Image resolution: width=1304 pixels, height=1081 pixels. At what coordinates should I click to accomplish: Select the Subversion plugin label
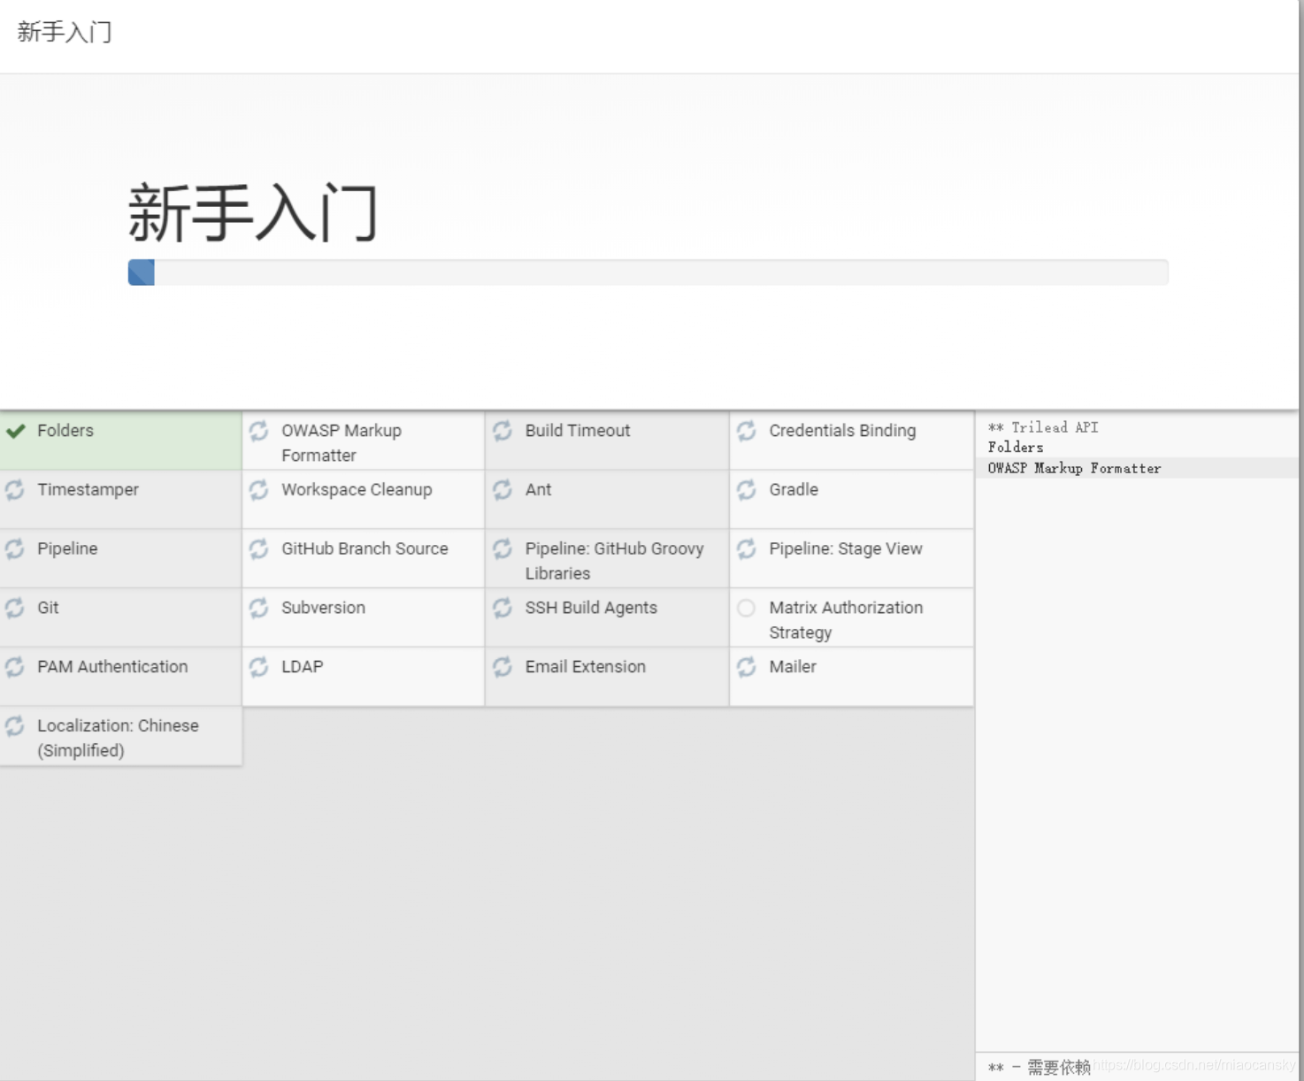pyautogui.click(x=323, y=608)
